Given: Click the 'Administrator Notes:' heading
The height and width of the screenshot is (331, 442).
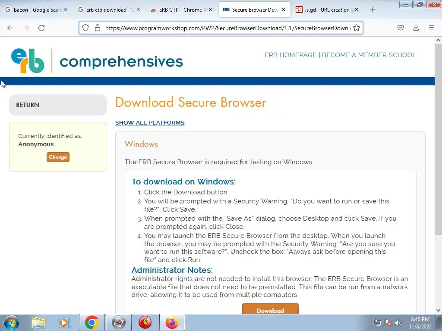Looking at the screenshot, I should tap(172, 270).
